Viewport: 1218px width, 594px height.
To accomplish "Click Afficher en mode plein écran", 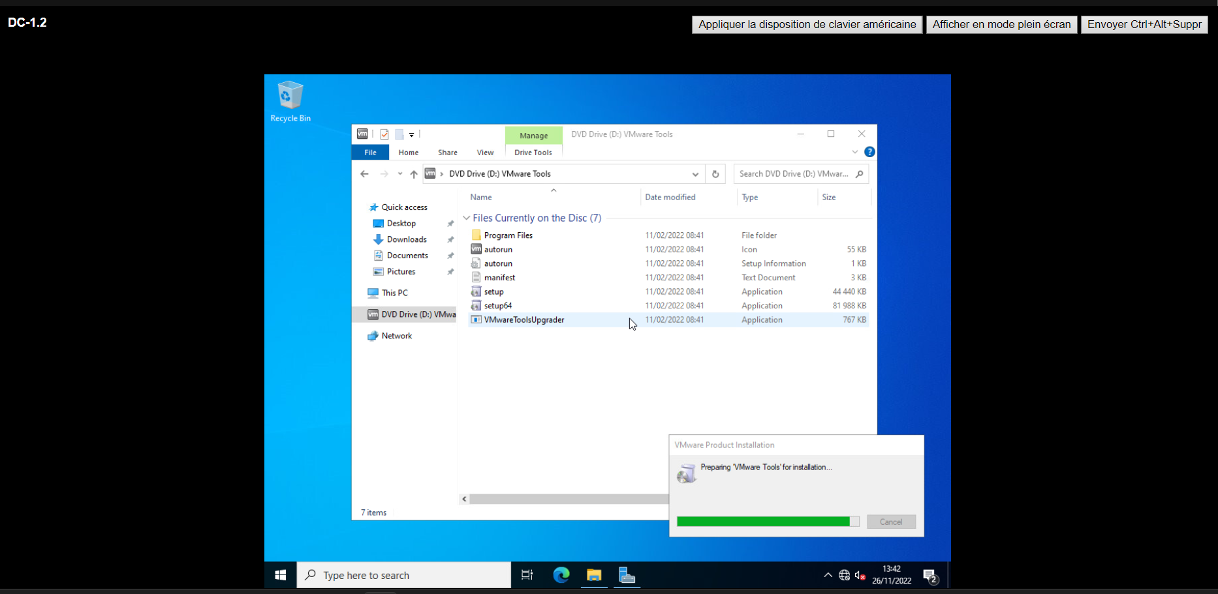I will pos(1001,25).
